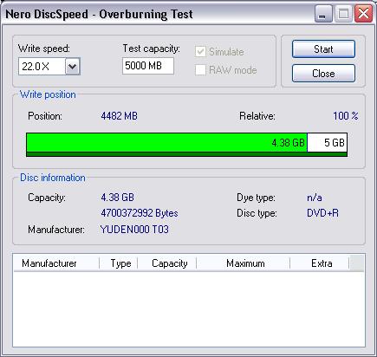
Task: Click the Close button
Action: click(x=323, y=74)
